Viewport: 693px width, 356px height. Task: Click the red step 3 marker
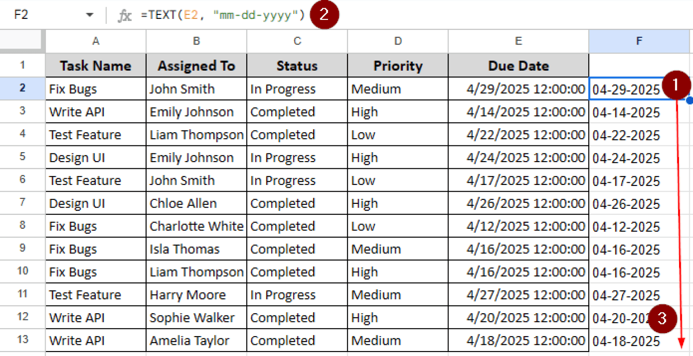[662, 319]
